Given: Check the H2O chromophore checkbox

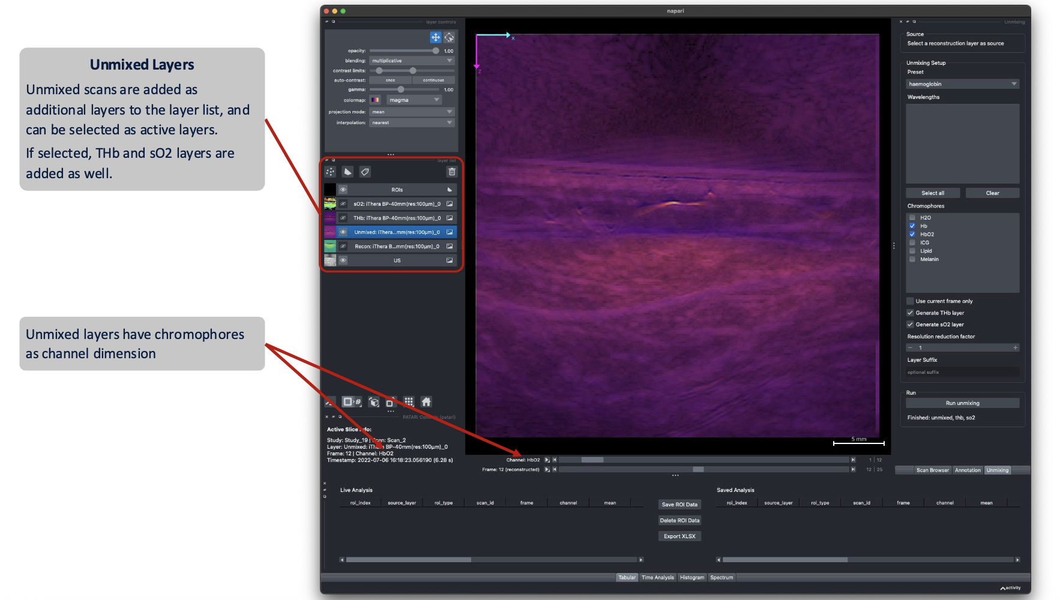Looking at the screenshot, I should pyautogui.click(x=912, y=218).
